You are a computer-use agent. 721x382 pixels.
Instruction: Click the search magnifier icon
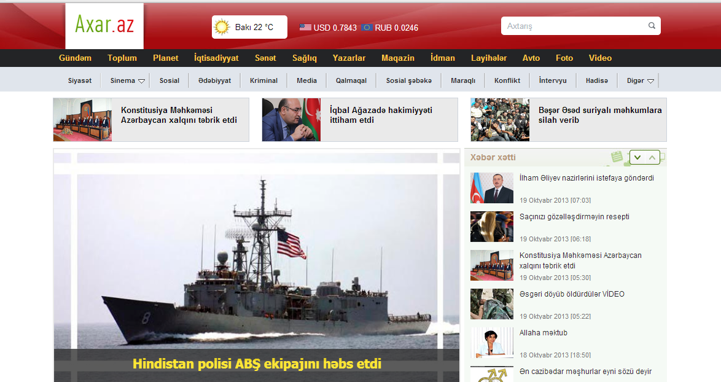point(652,26)
